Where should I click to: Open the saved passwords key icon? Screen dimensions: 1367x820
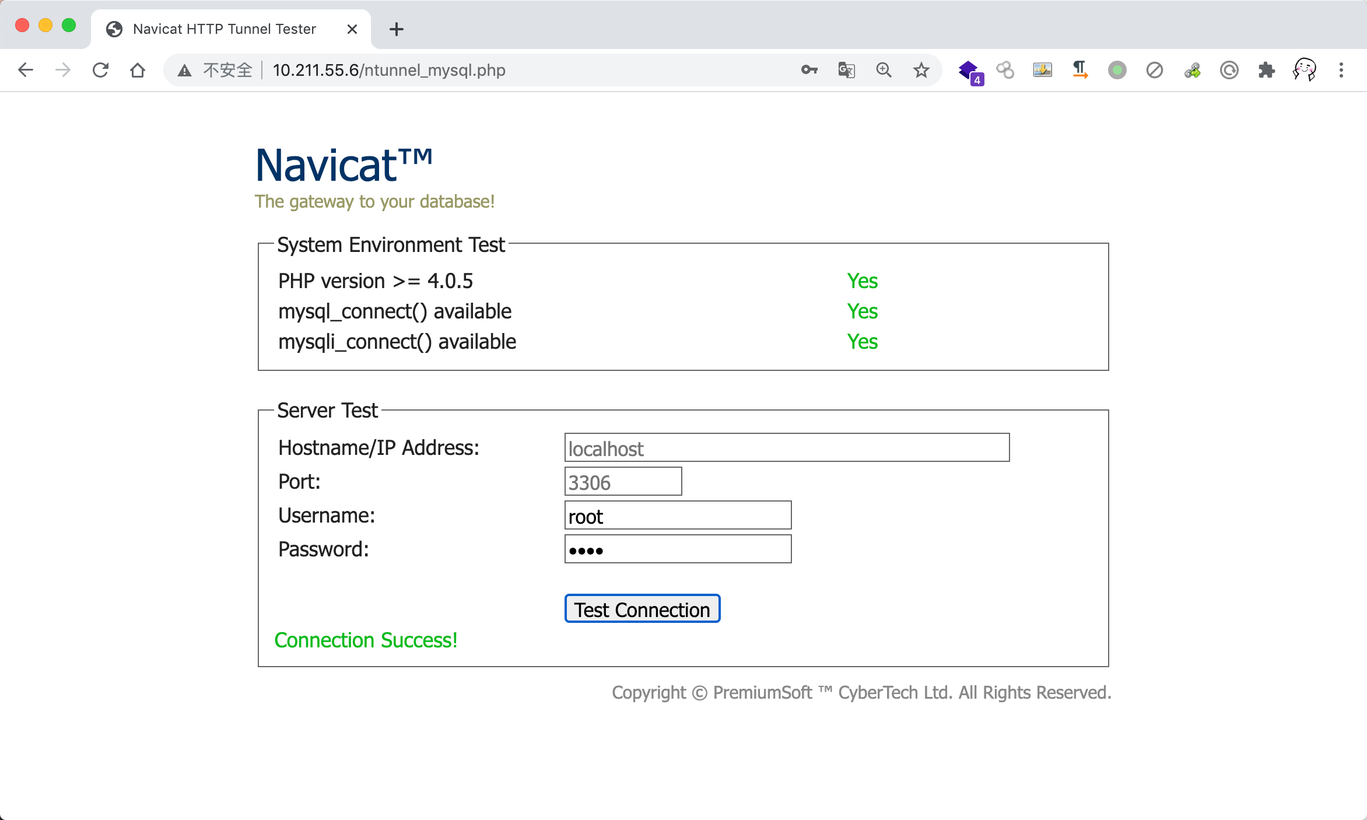tap(809, 70)
